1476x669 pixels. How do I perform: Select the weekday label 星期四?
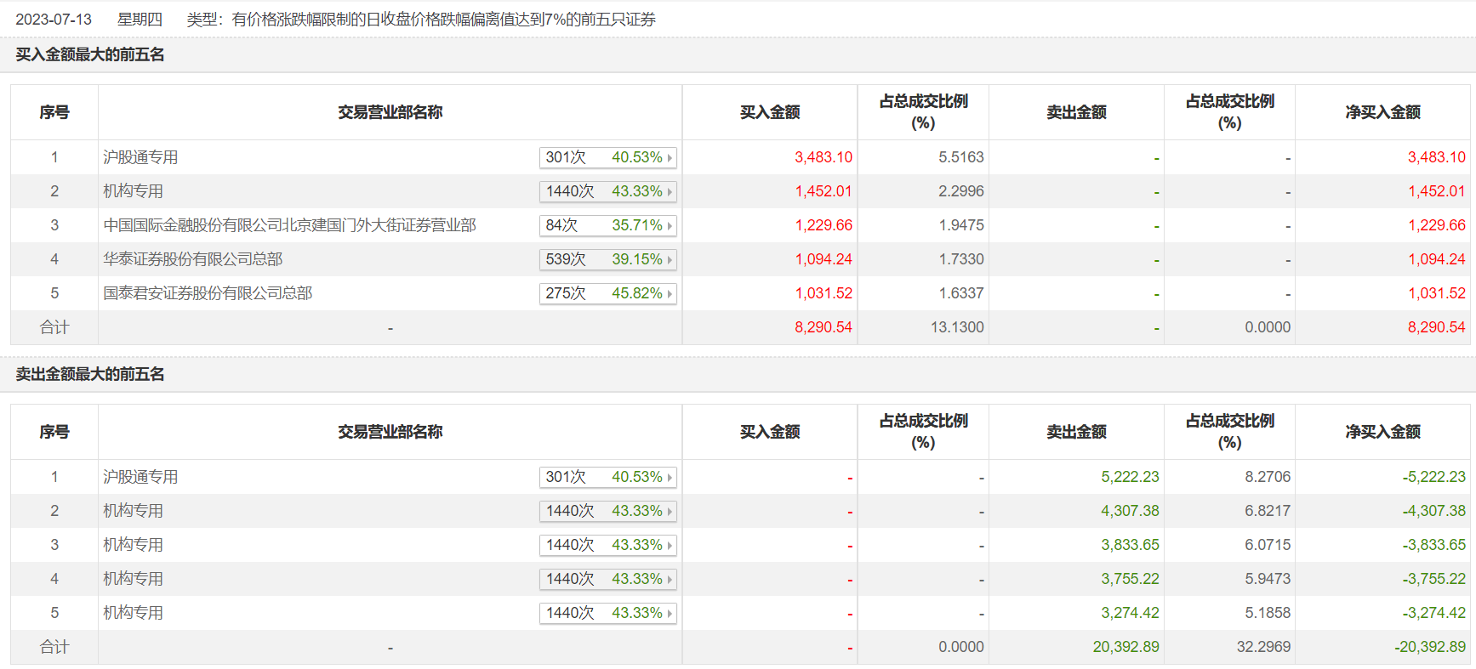tap(140, 20)
